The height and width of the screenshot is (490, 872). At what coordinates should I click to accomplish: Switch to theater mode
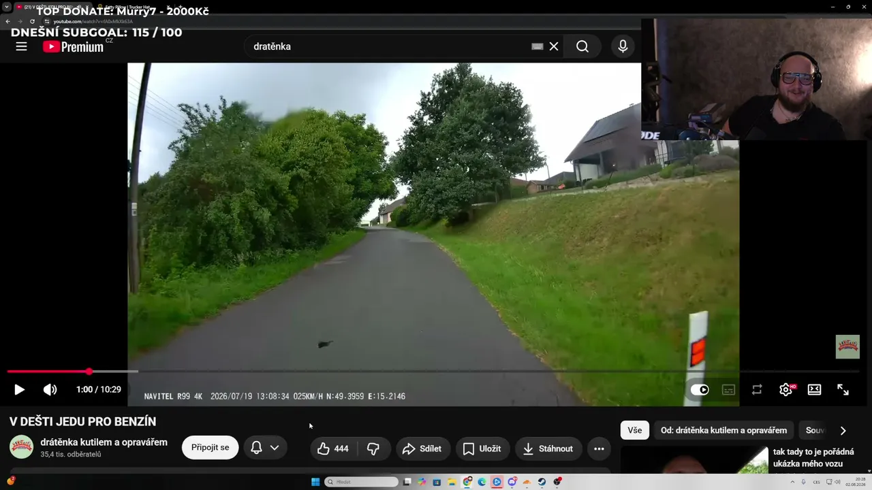[x=814, y=389]
